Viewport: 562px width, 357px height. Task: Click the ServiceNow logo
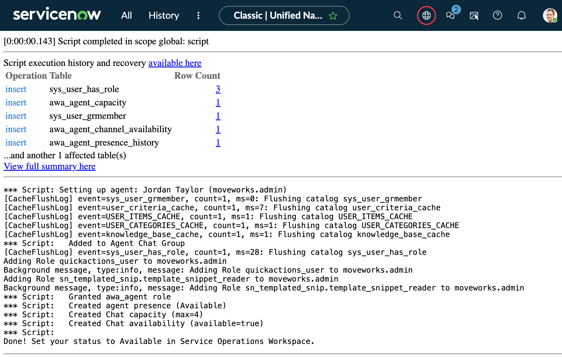(57, 15)
